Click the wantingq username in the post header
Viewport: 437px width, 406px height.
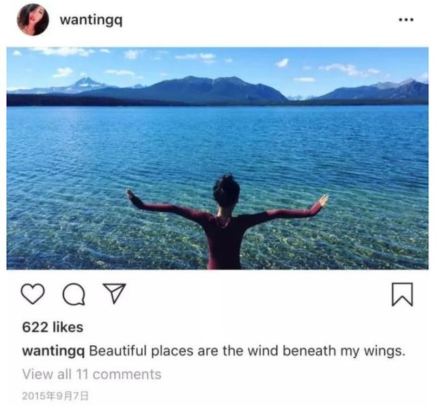[x=91, y=20]
